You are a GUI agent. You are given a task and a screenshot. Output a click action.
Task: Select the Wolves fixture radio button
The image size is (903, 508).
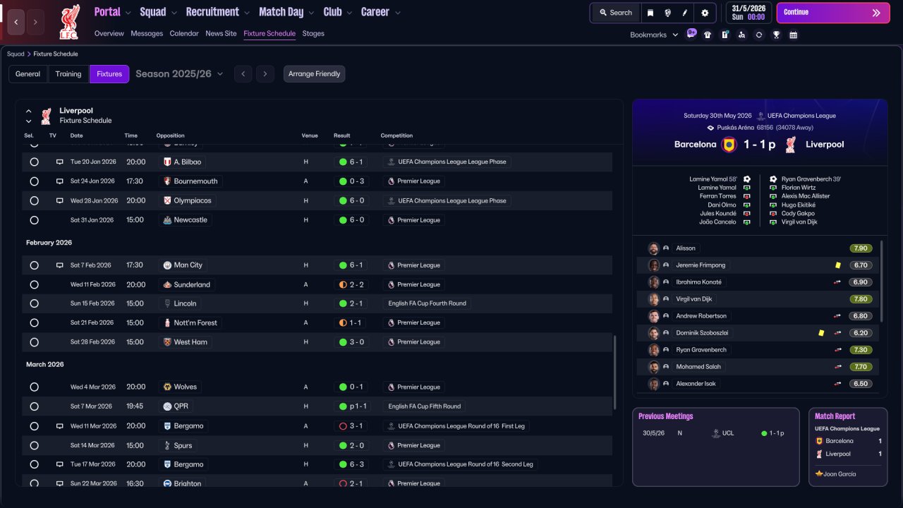(x=34, y=387)
